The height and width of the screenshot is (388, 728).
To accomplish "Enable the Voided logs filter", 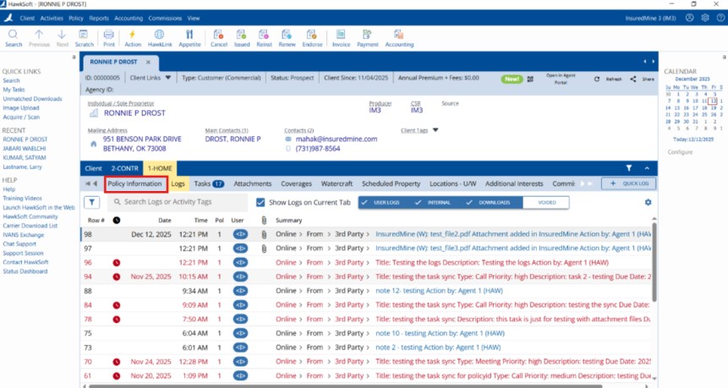I will point(547,203).
